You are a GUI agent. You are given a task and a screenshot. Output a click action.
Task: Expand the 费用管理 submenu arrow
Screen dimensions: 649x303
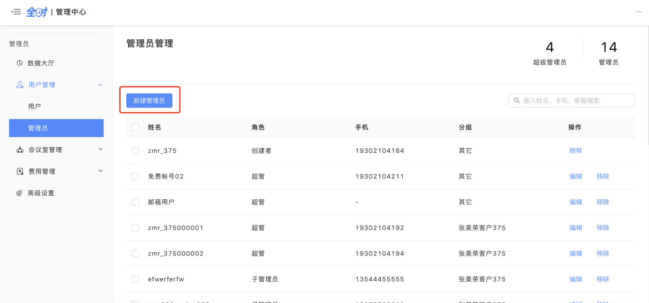pyautogui.click(x=100, y=171)
